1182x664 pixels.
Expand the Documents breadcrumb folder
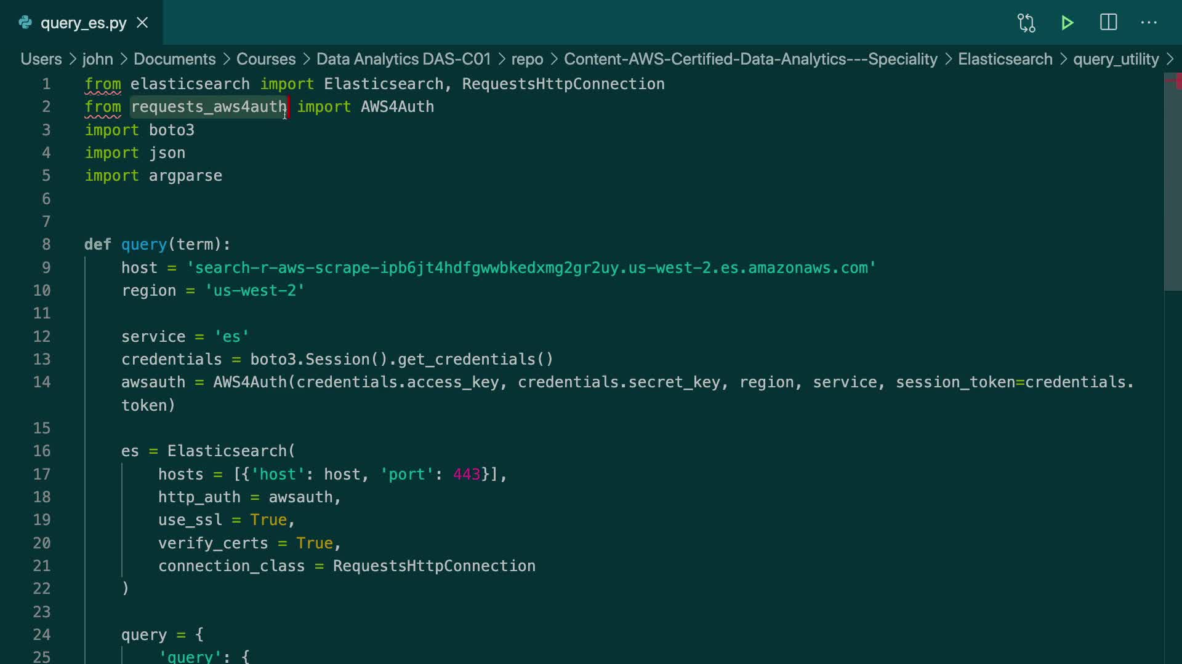tap(174, 59)
